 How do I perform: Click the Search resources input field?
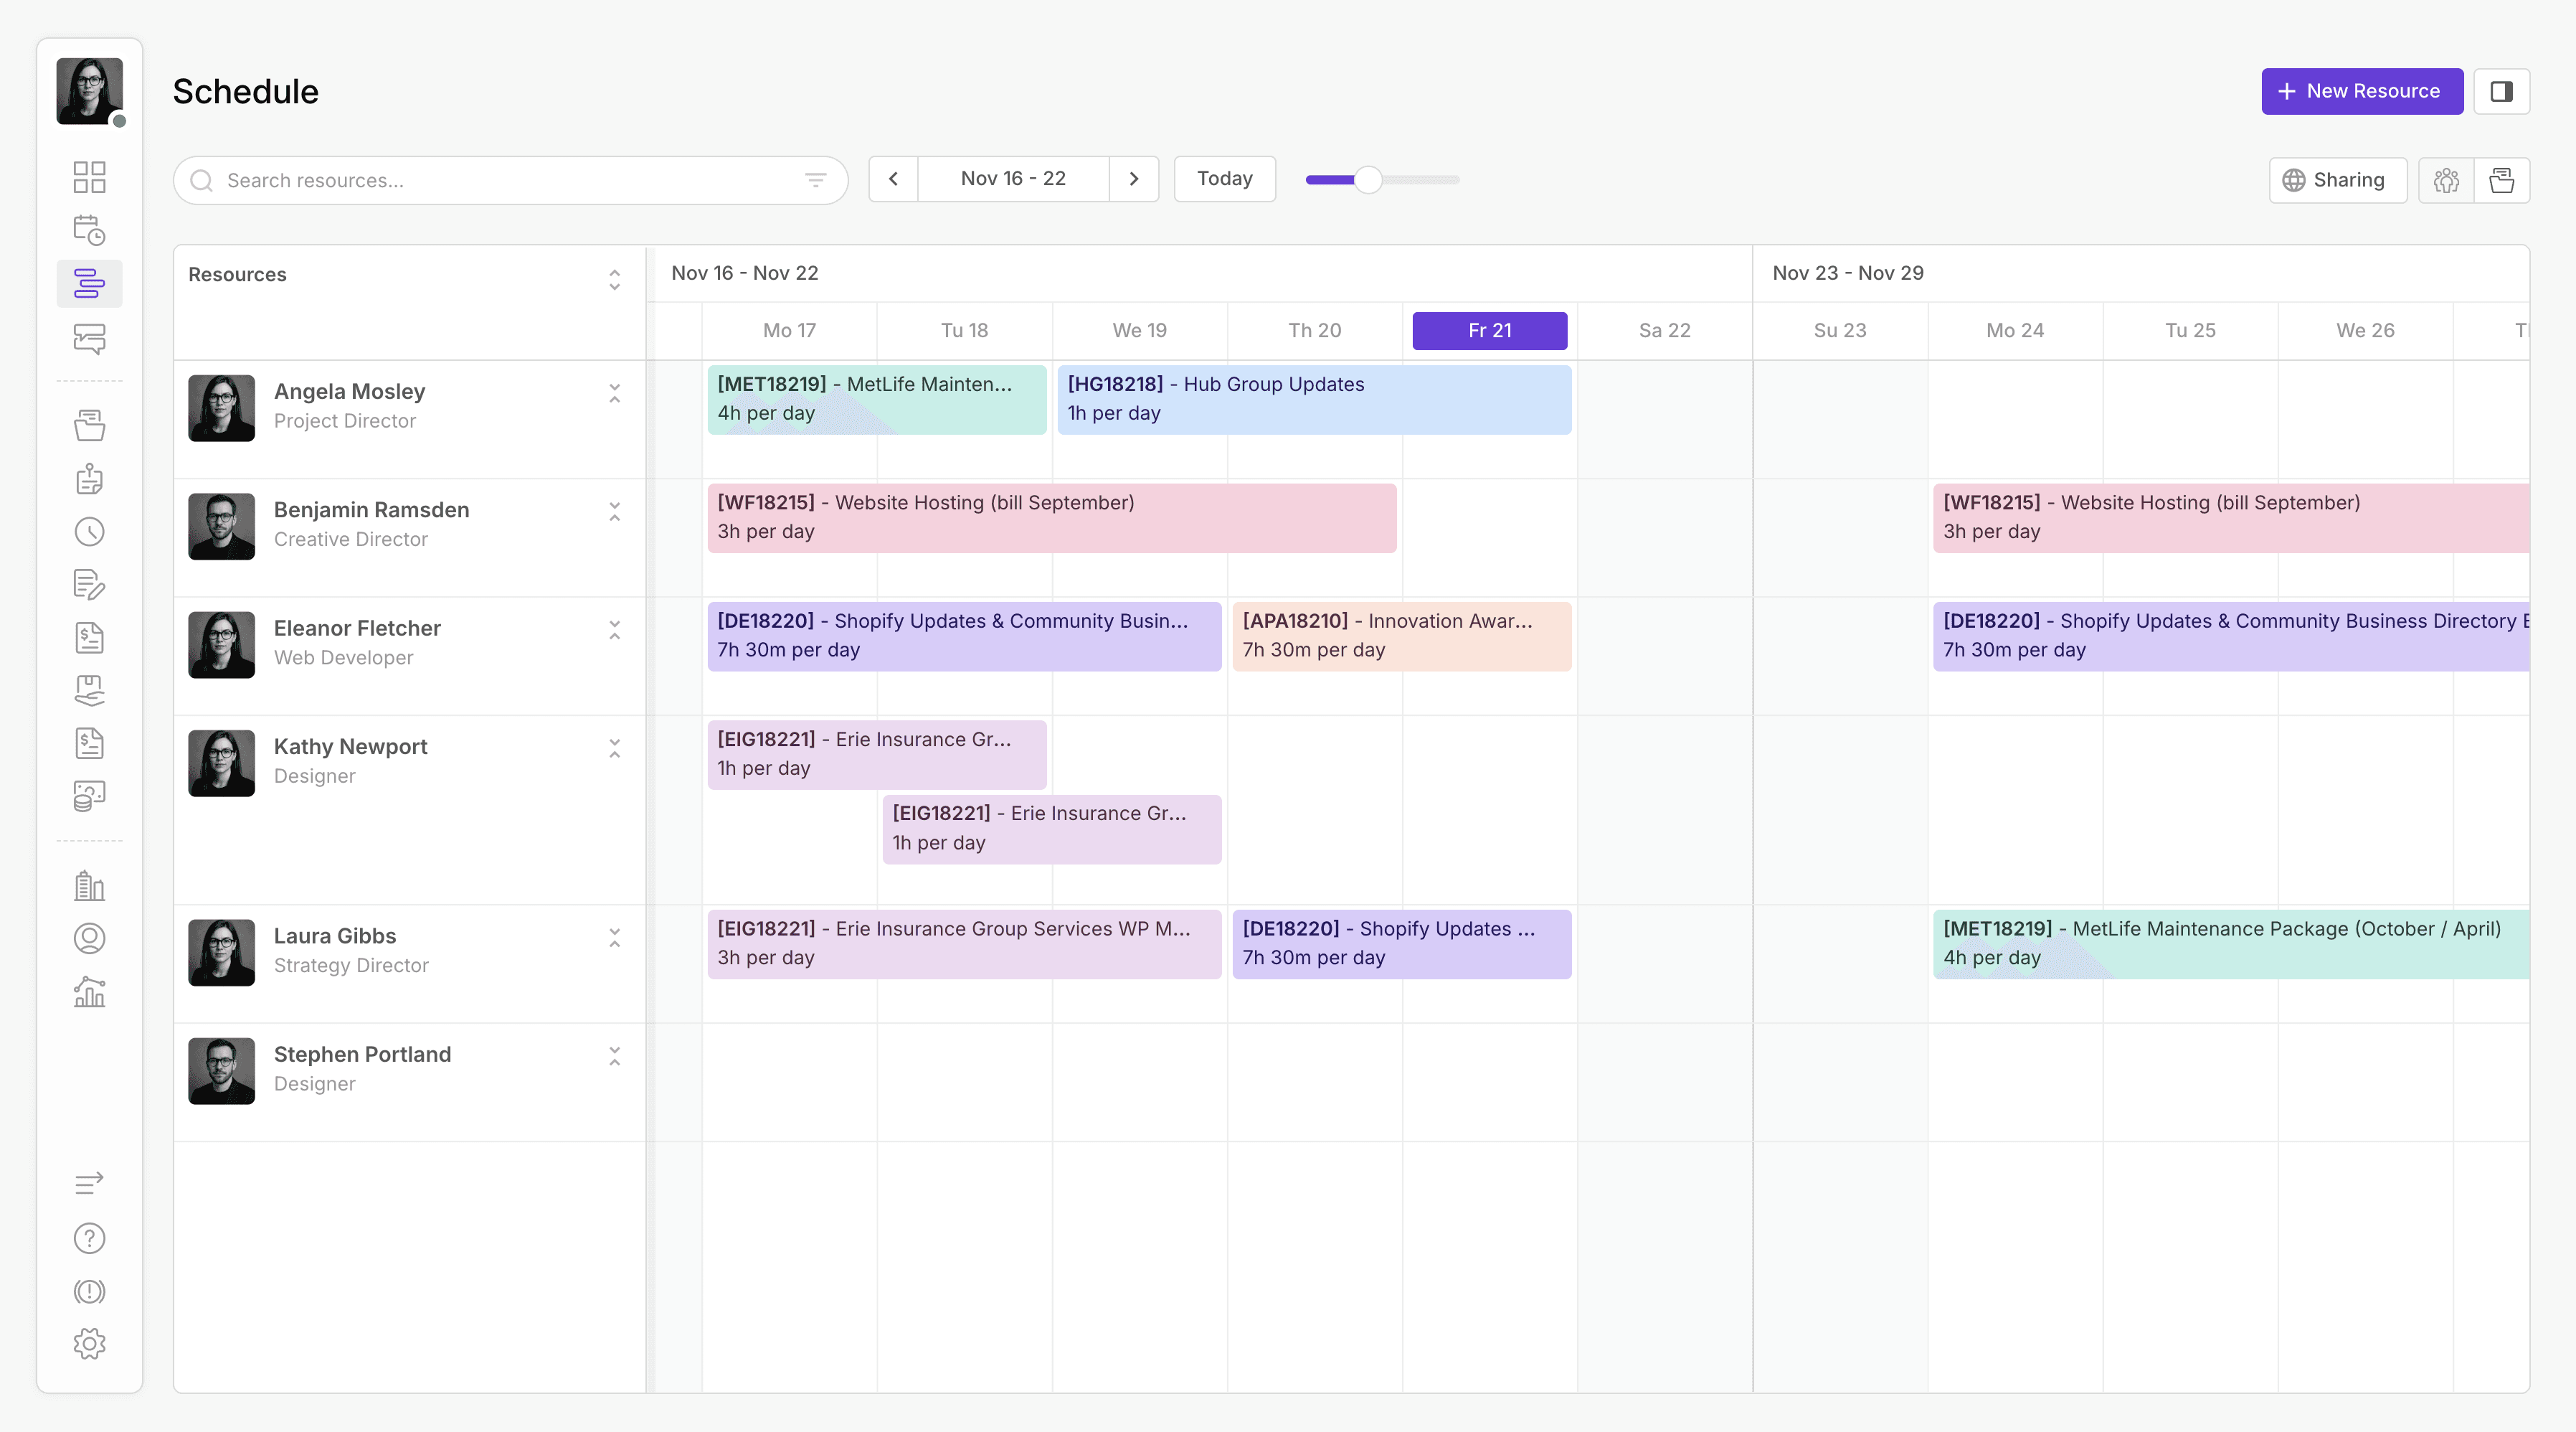tap(500, 180)
